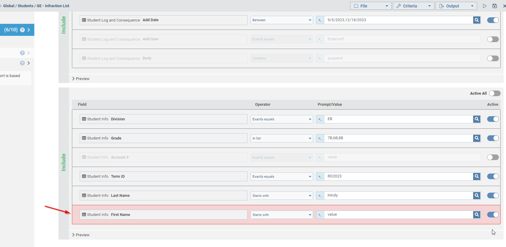This screenshot has height=247, width=506.
Task: Click the Student Info First Name field
Action: tap(164, 214)
